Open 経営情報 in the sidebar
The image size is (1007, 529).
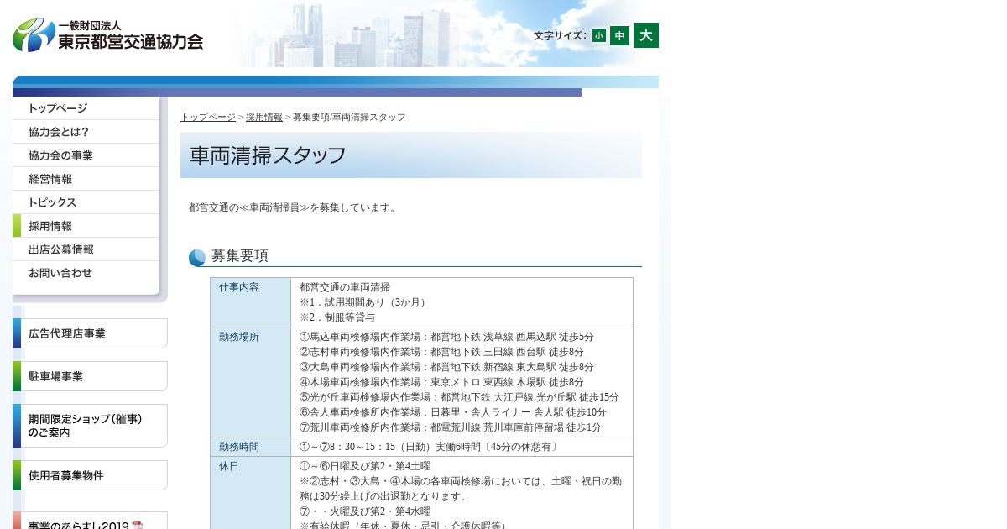(x=86, y=179)
